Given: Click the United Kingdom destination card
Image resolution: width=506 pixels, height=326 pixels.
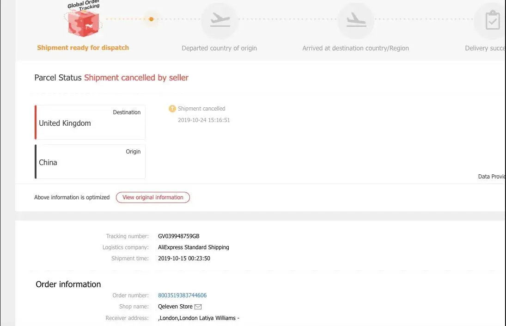Looking at the screenshot, I should [90, 123].
